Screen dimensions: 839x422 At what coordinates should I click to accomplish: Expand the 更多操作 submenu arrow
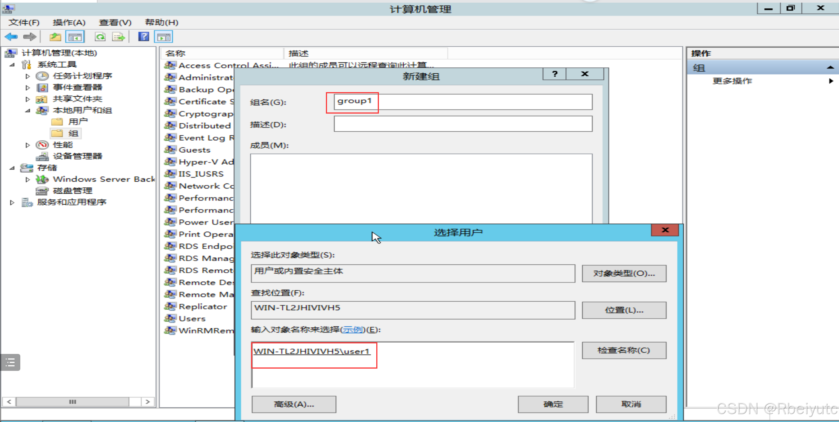[831, 81]
